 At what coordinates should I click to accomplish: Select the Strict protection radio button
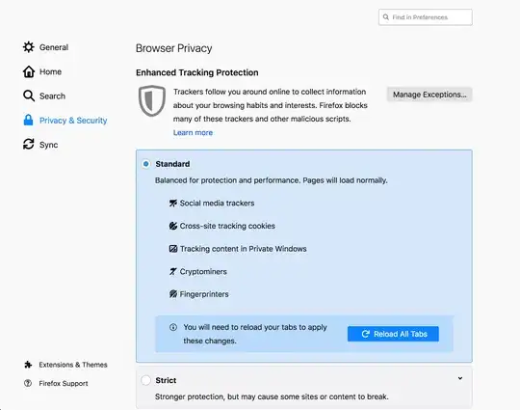click(145, 380)
